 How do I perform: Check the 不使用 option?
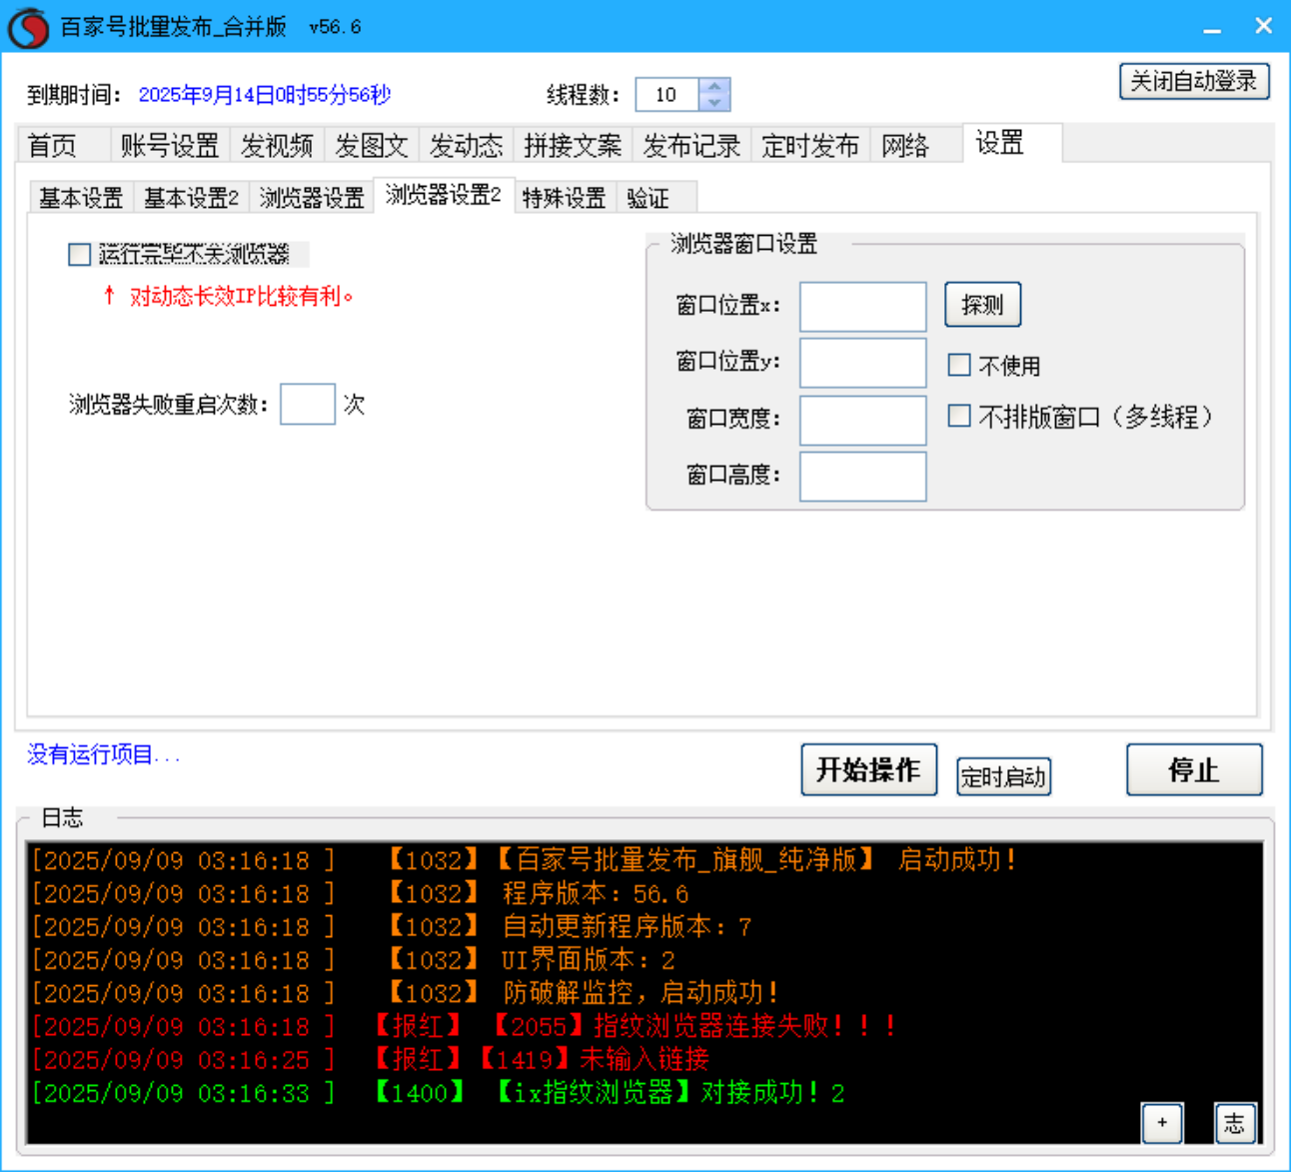(959, 365)
